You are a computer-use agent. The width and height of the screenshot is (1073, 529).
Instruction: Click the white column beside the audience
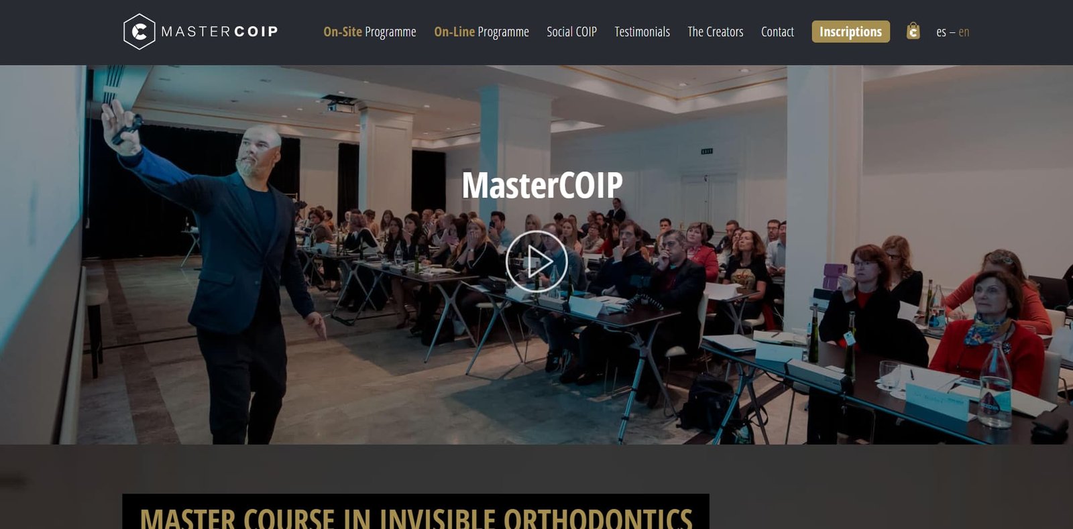coord(824,194)
